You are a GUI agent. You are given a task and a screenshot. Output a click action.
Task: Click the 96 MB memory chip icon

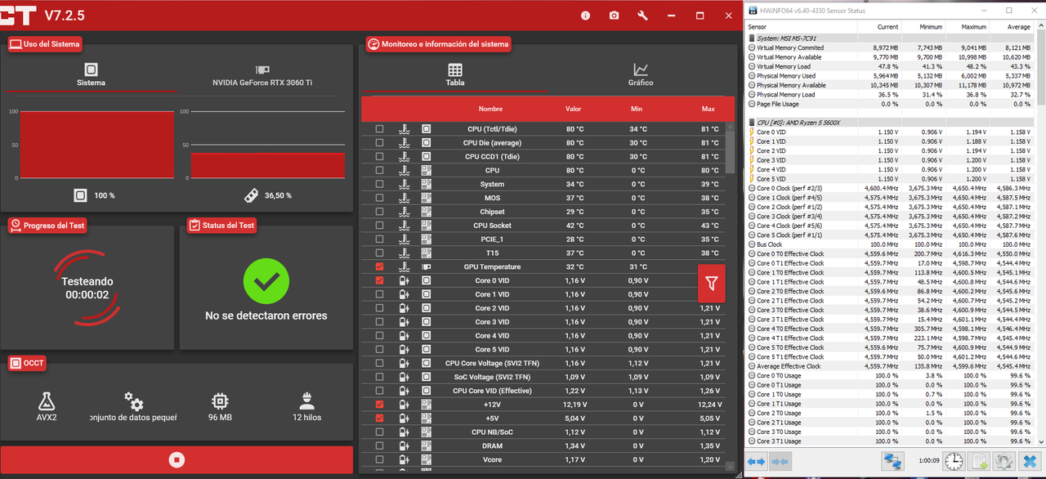pos(220,401)
